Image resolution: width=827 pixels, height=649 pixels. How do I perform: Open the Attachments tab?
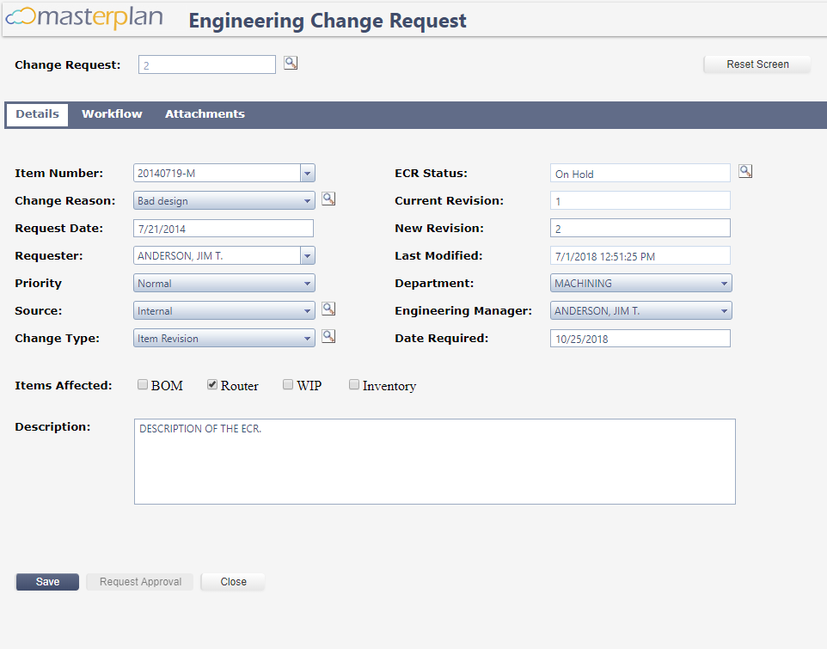pyautogui.click(x=205, y=114)
